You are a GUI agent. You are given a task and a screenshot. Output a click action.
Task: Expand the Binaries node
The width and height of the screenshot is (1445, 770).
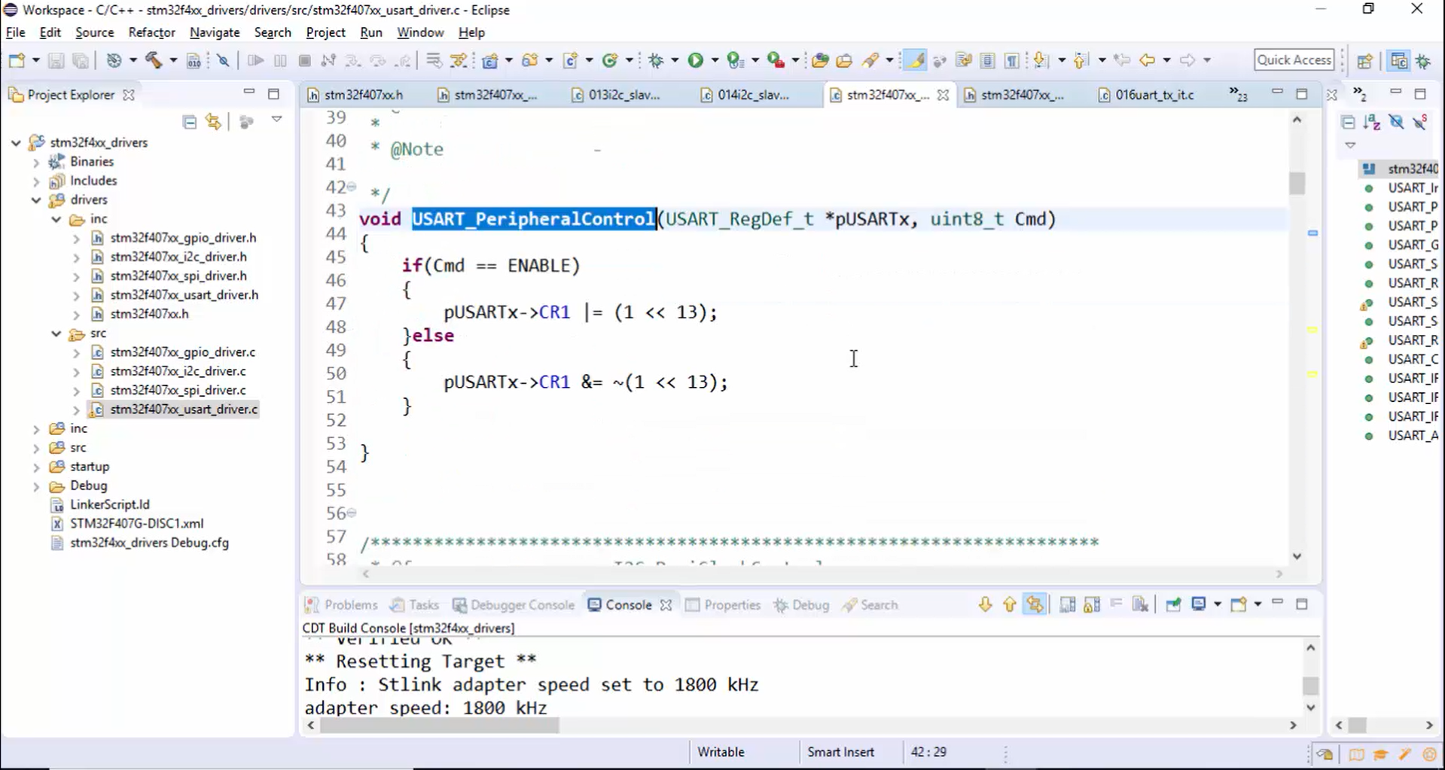click(x=35, y=161)
